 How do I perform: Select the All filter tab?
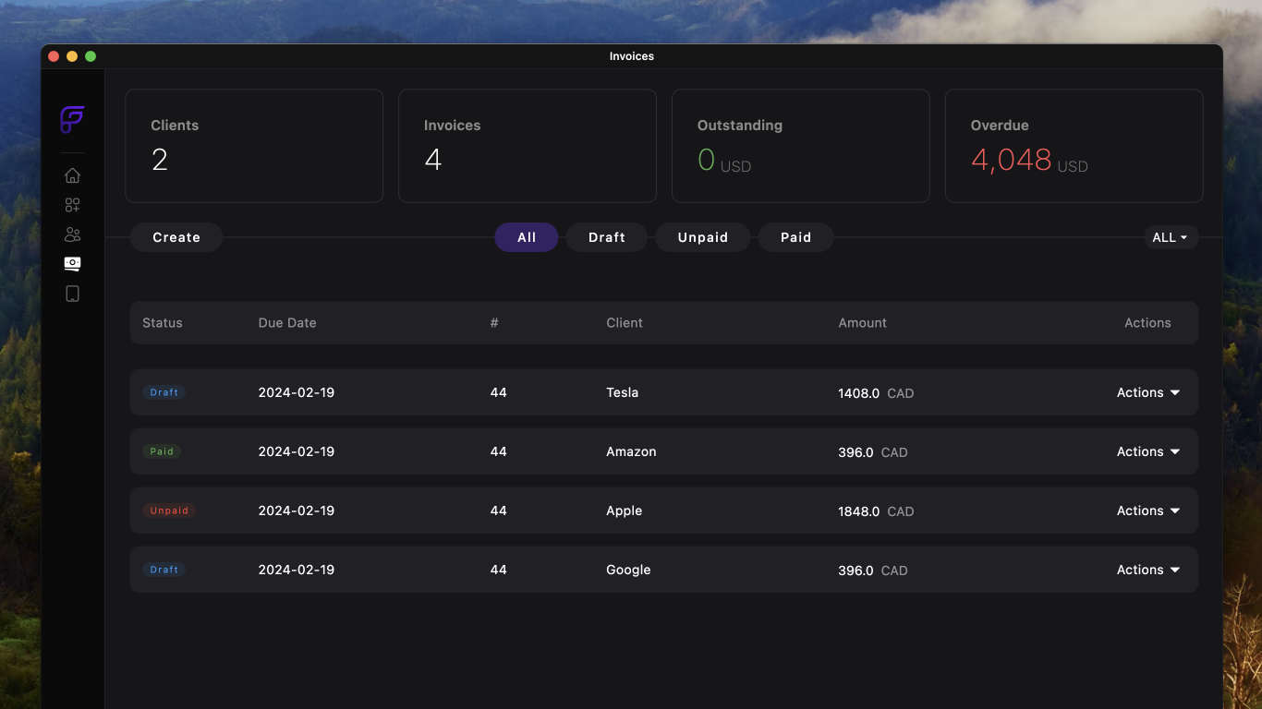527,237
